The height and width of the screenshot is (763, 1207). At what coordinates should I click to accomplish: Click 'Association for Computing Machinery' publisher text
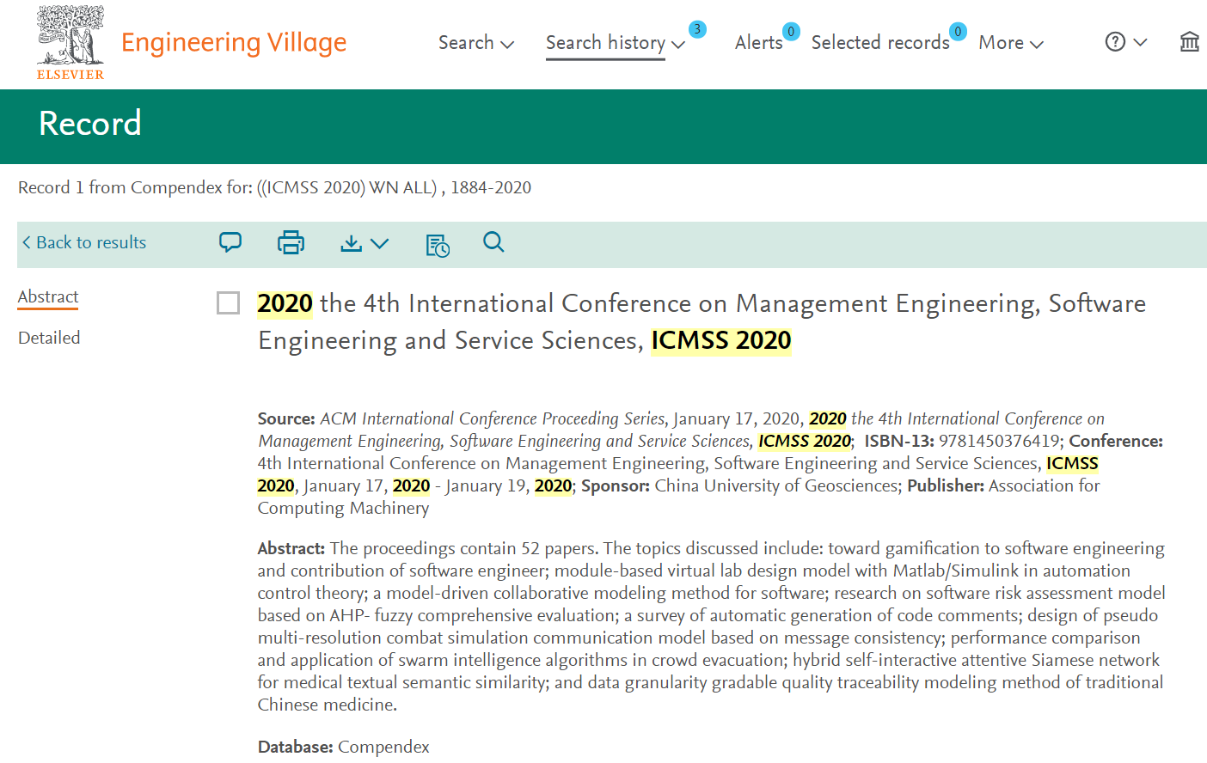[679, 497]
